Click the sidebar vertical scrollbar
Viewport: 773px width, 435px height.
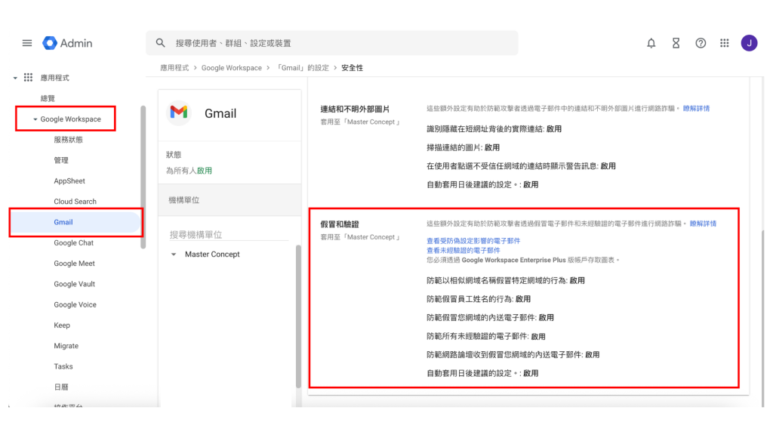click(x=143, y=177)
